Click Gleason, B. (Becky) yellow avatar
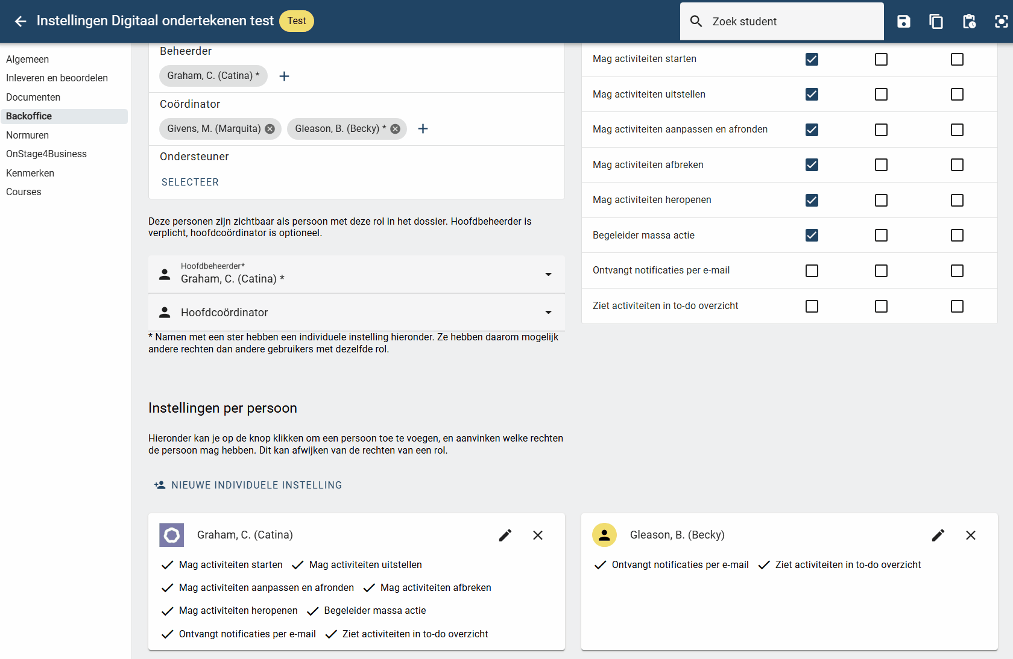This screenshot has height=659, width=1013. (604, 535)
